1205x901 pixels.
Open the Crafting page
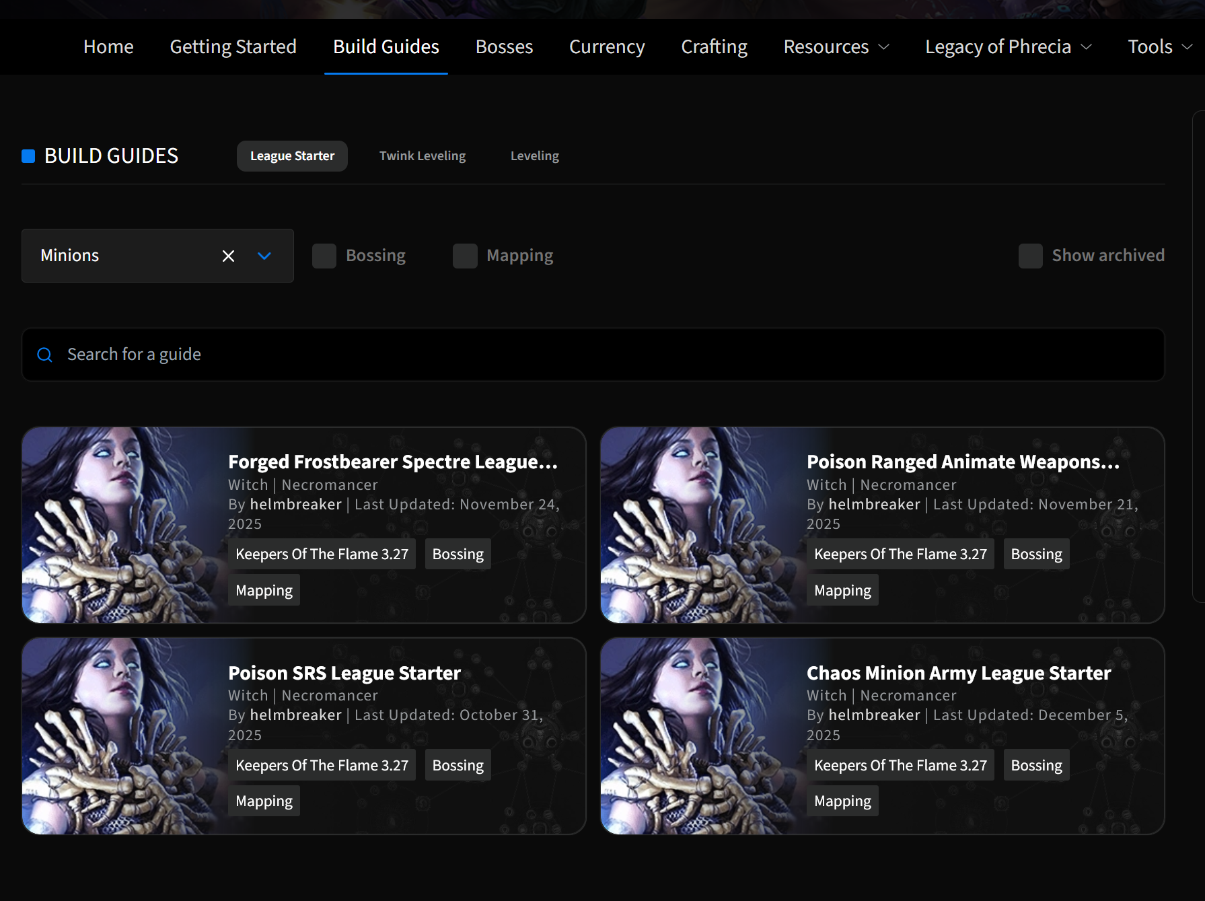[x=714, y=46]
